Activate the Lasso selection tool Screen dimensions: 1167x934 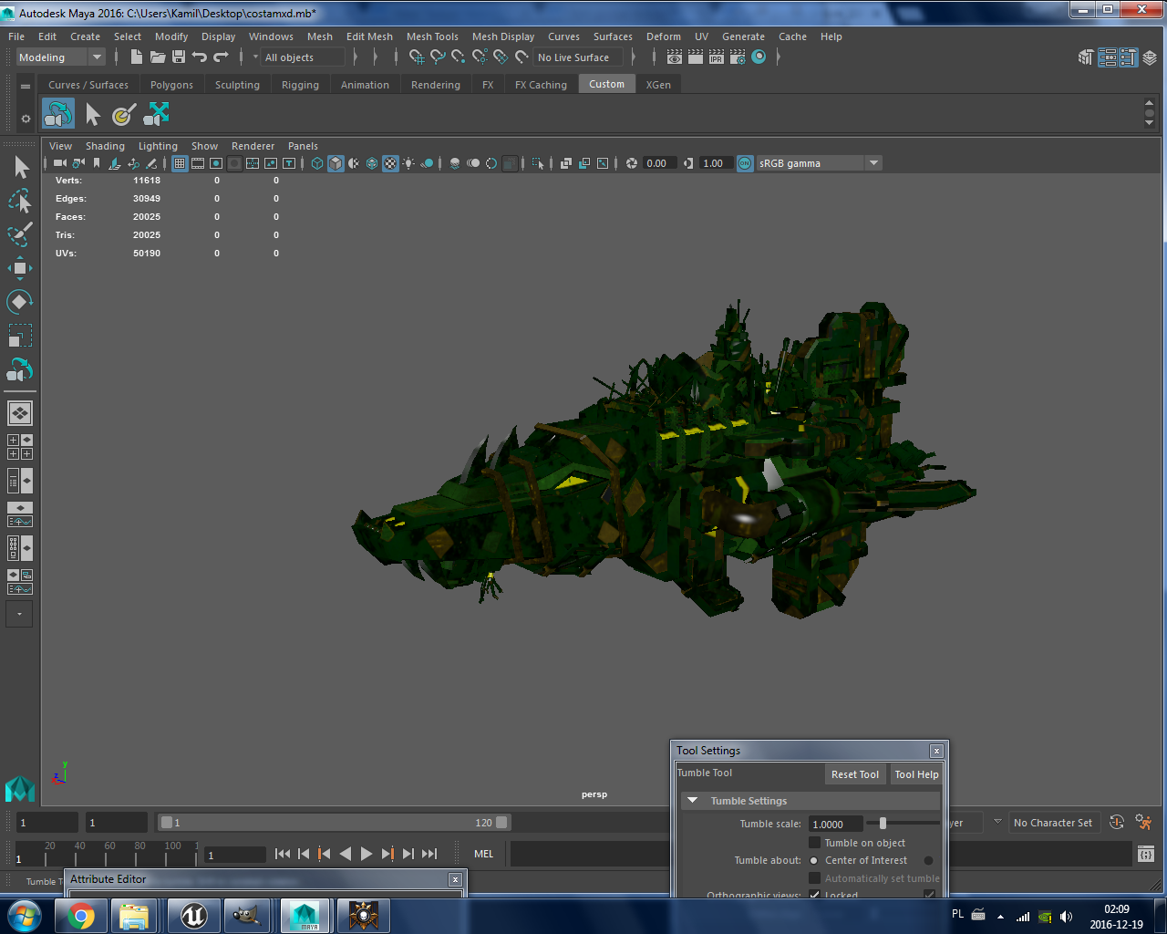[x=20, y=202]
